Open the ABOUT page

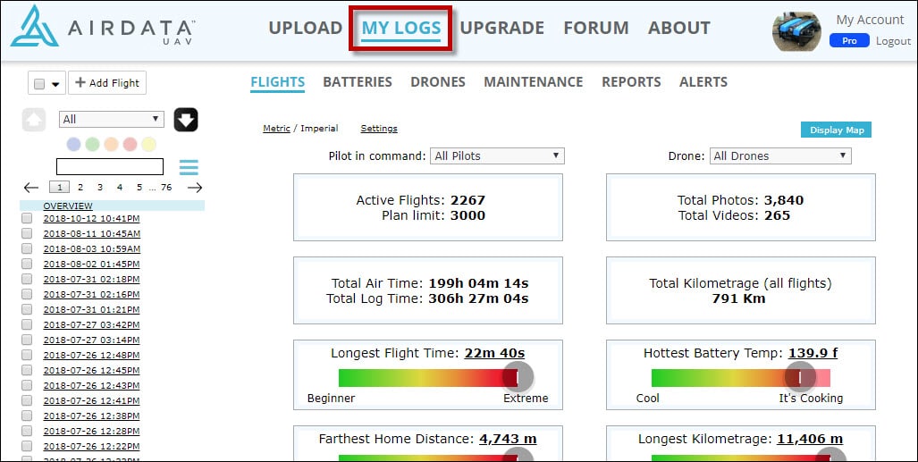pyautogui.click(x=679, y=28)
